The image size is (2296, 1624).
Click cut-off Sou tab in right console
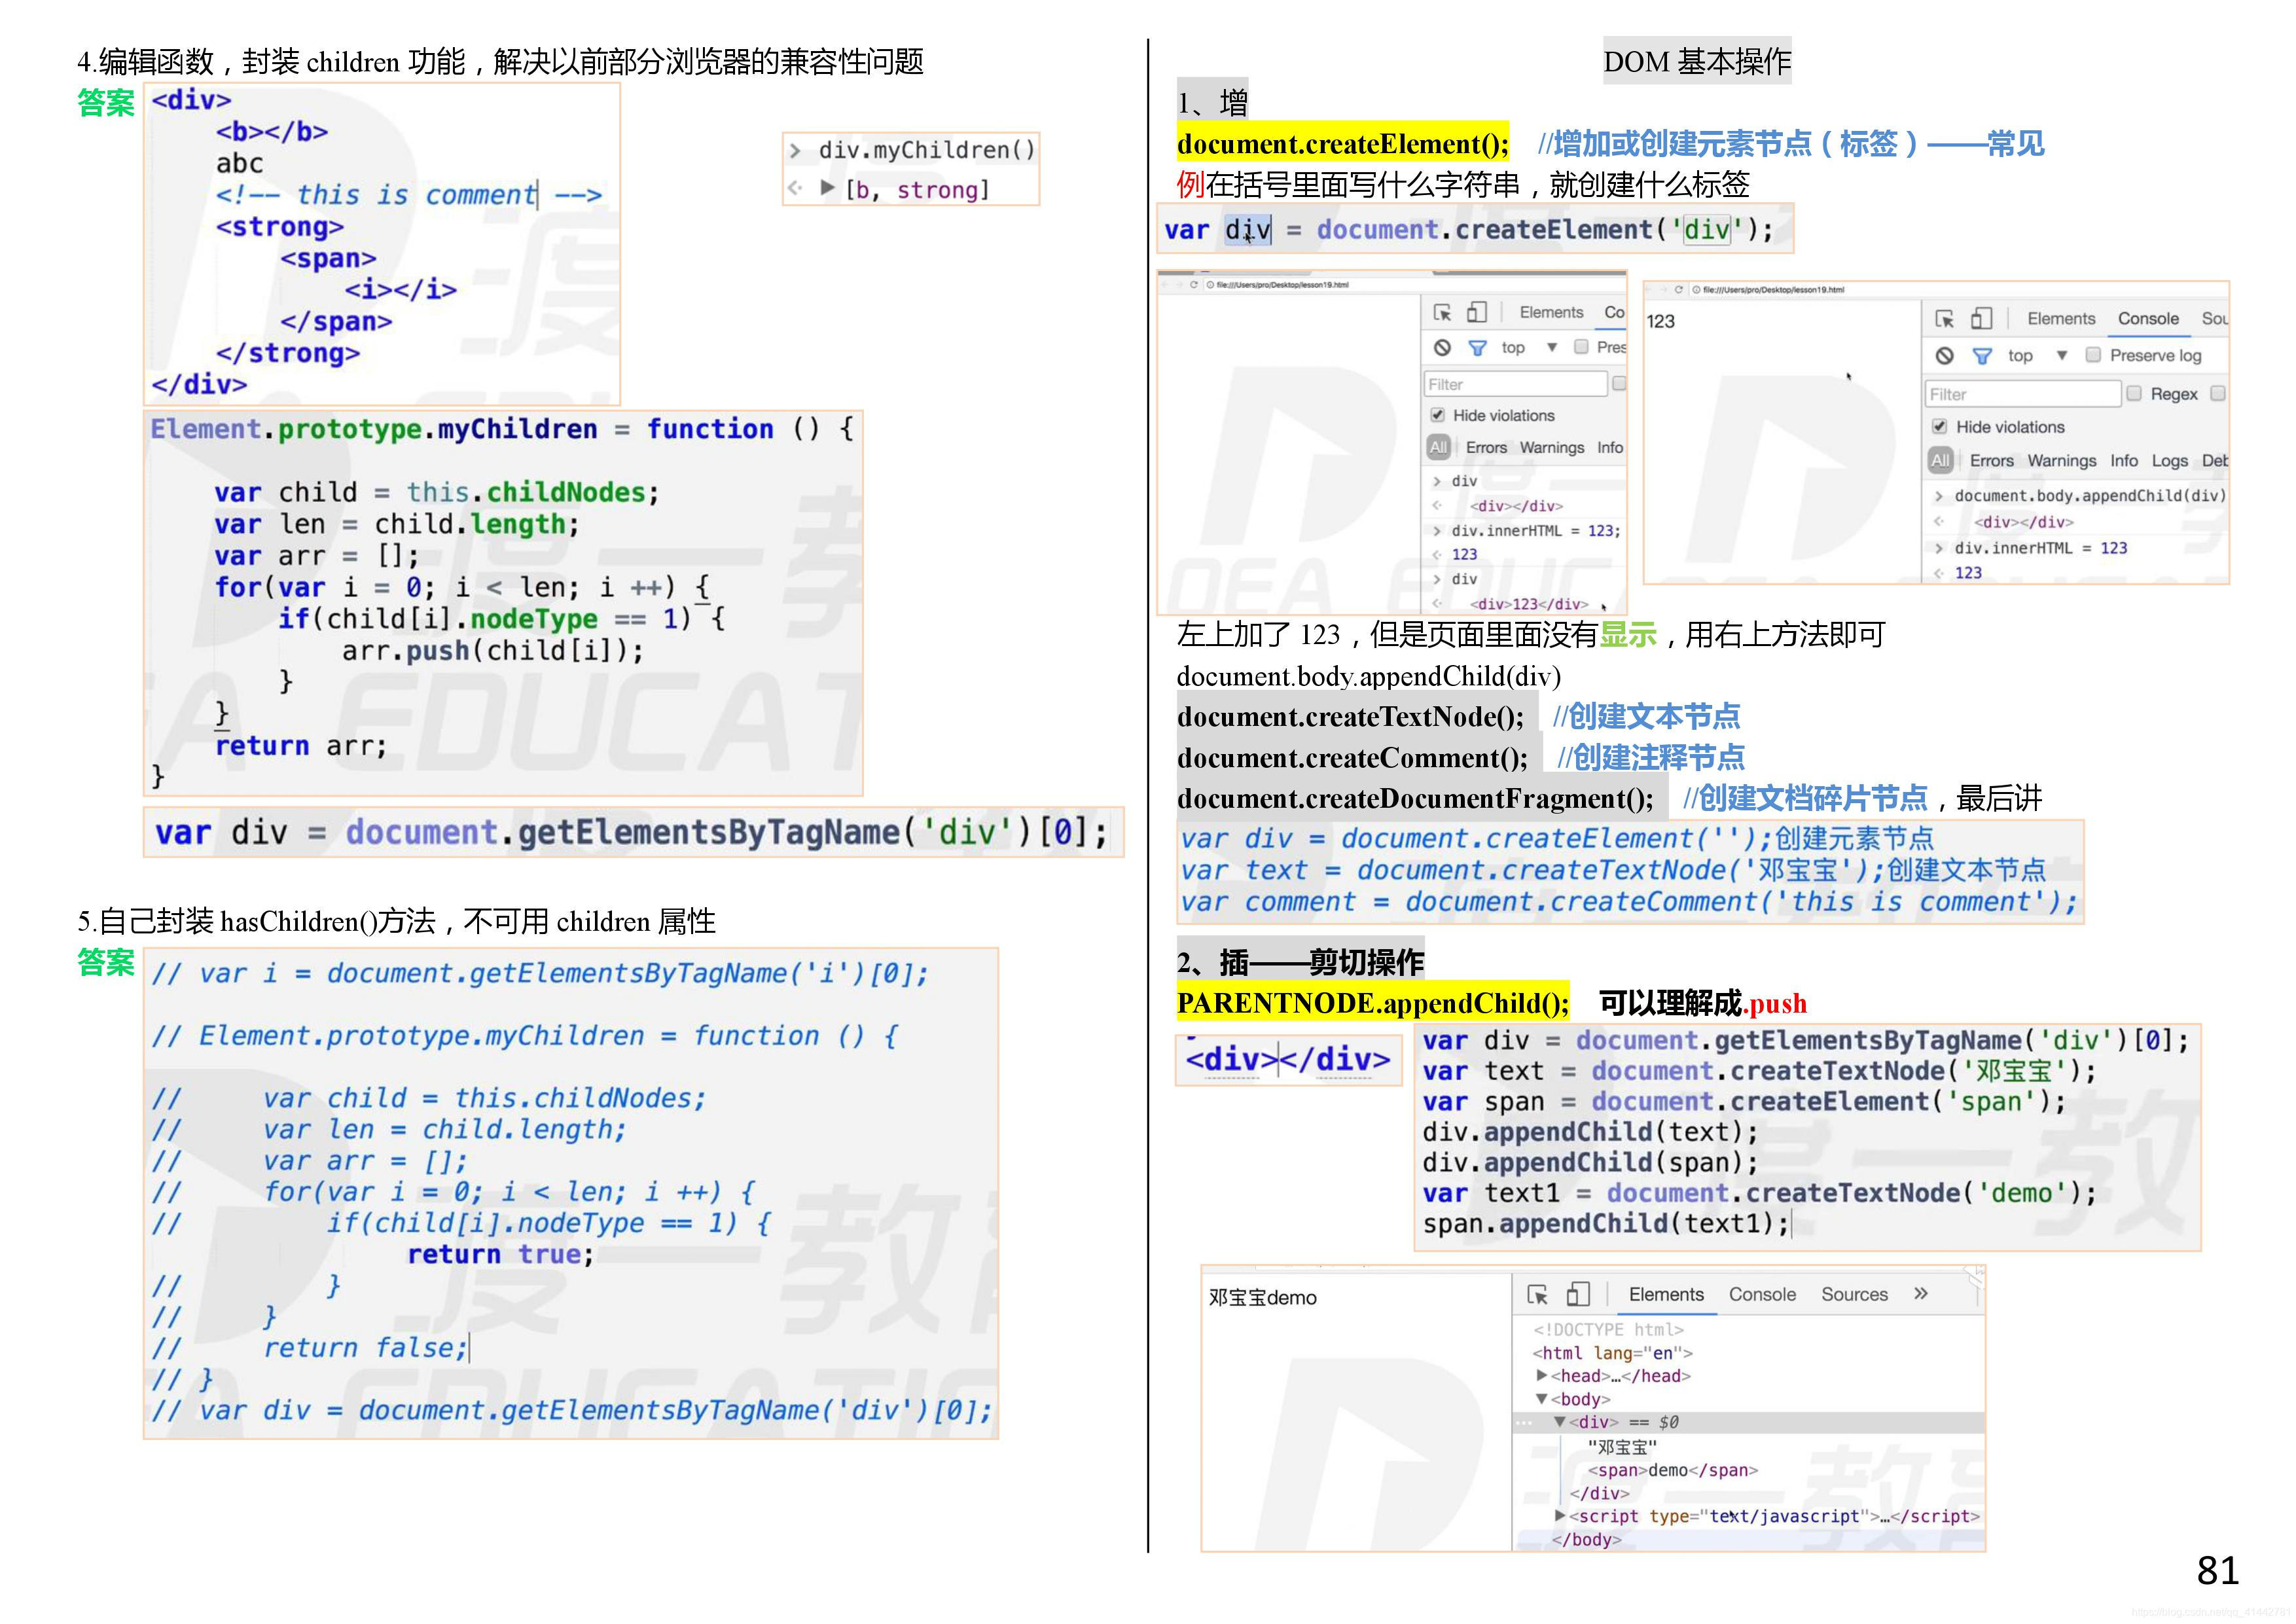pyautogui.click(x=2214, y=319)
